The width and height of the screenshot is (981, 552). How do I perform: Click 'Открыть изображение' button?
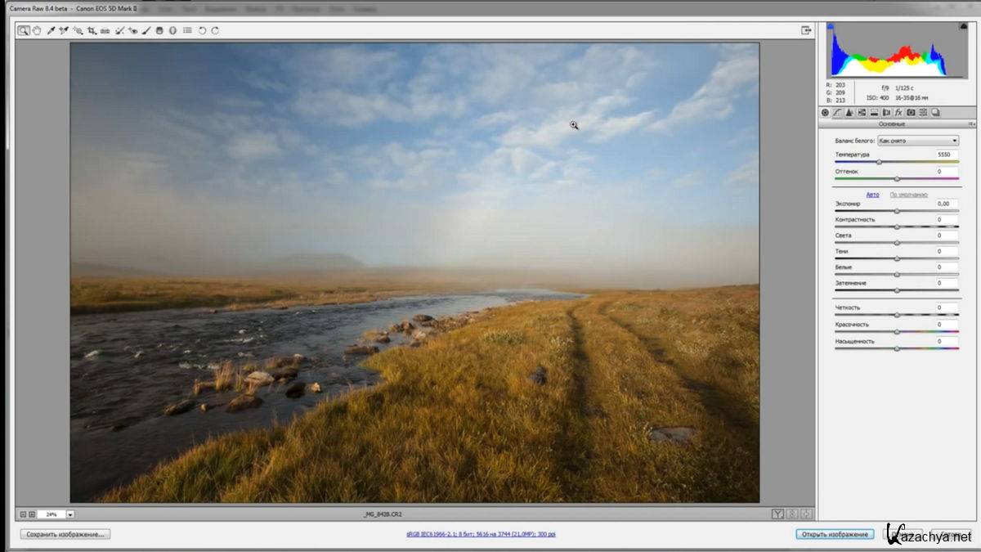[834, 534]
